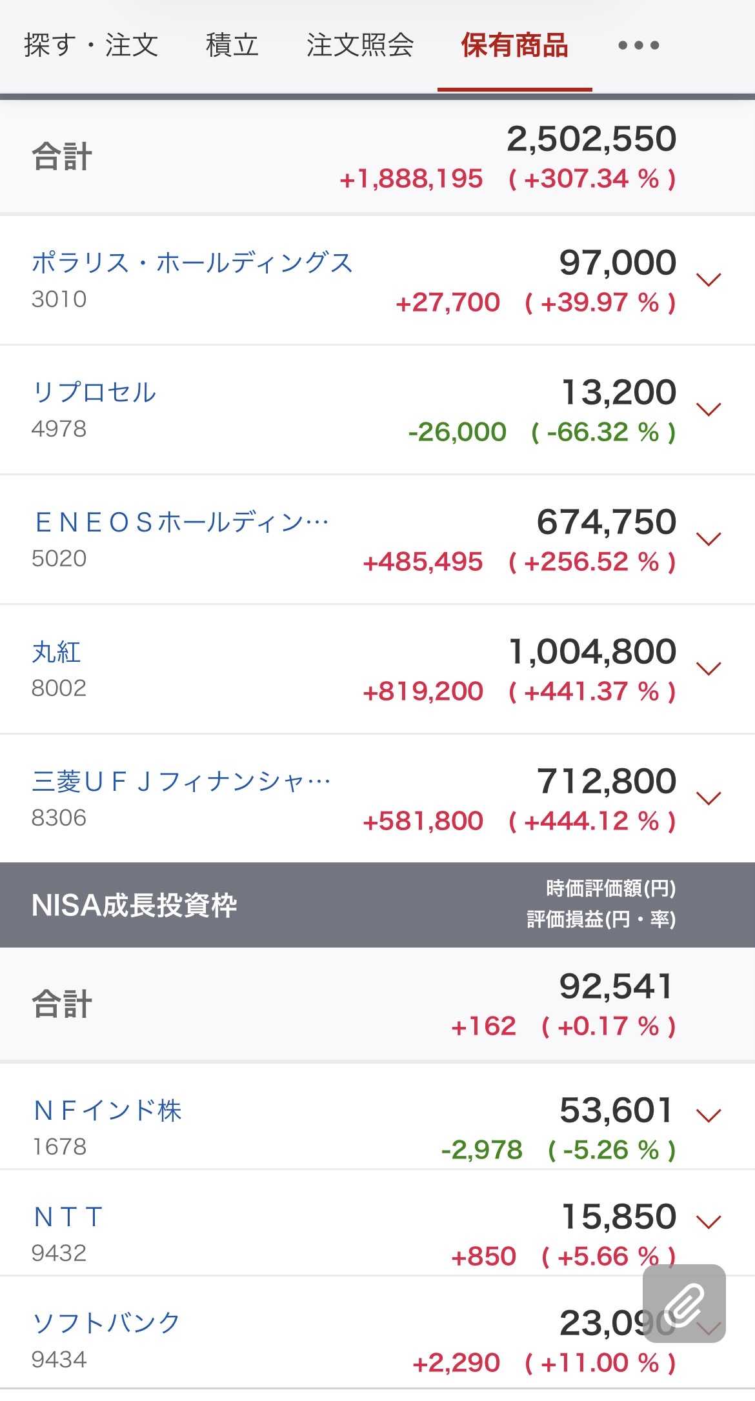The height and width of the screenshot is (1401, 755).
Task: Expand 三菱UFJフィナンシャル row chevron
Action: (709, 799)
